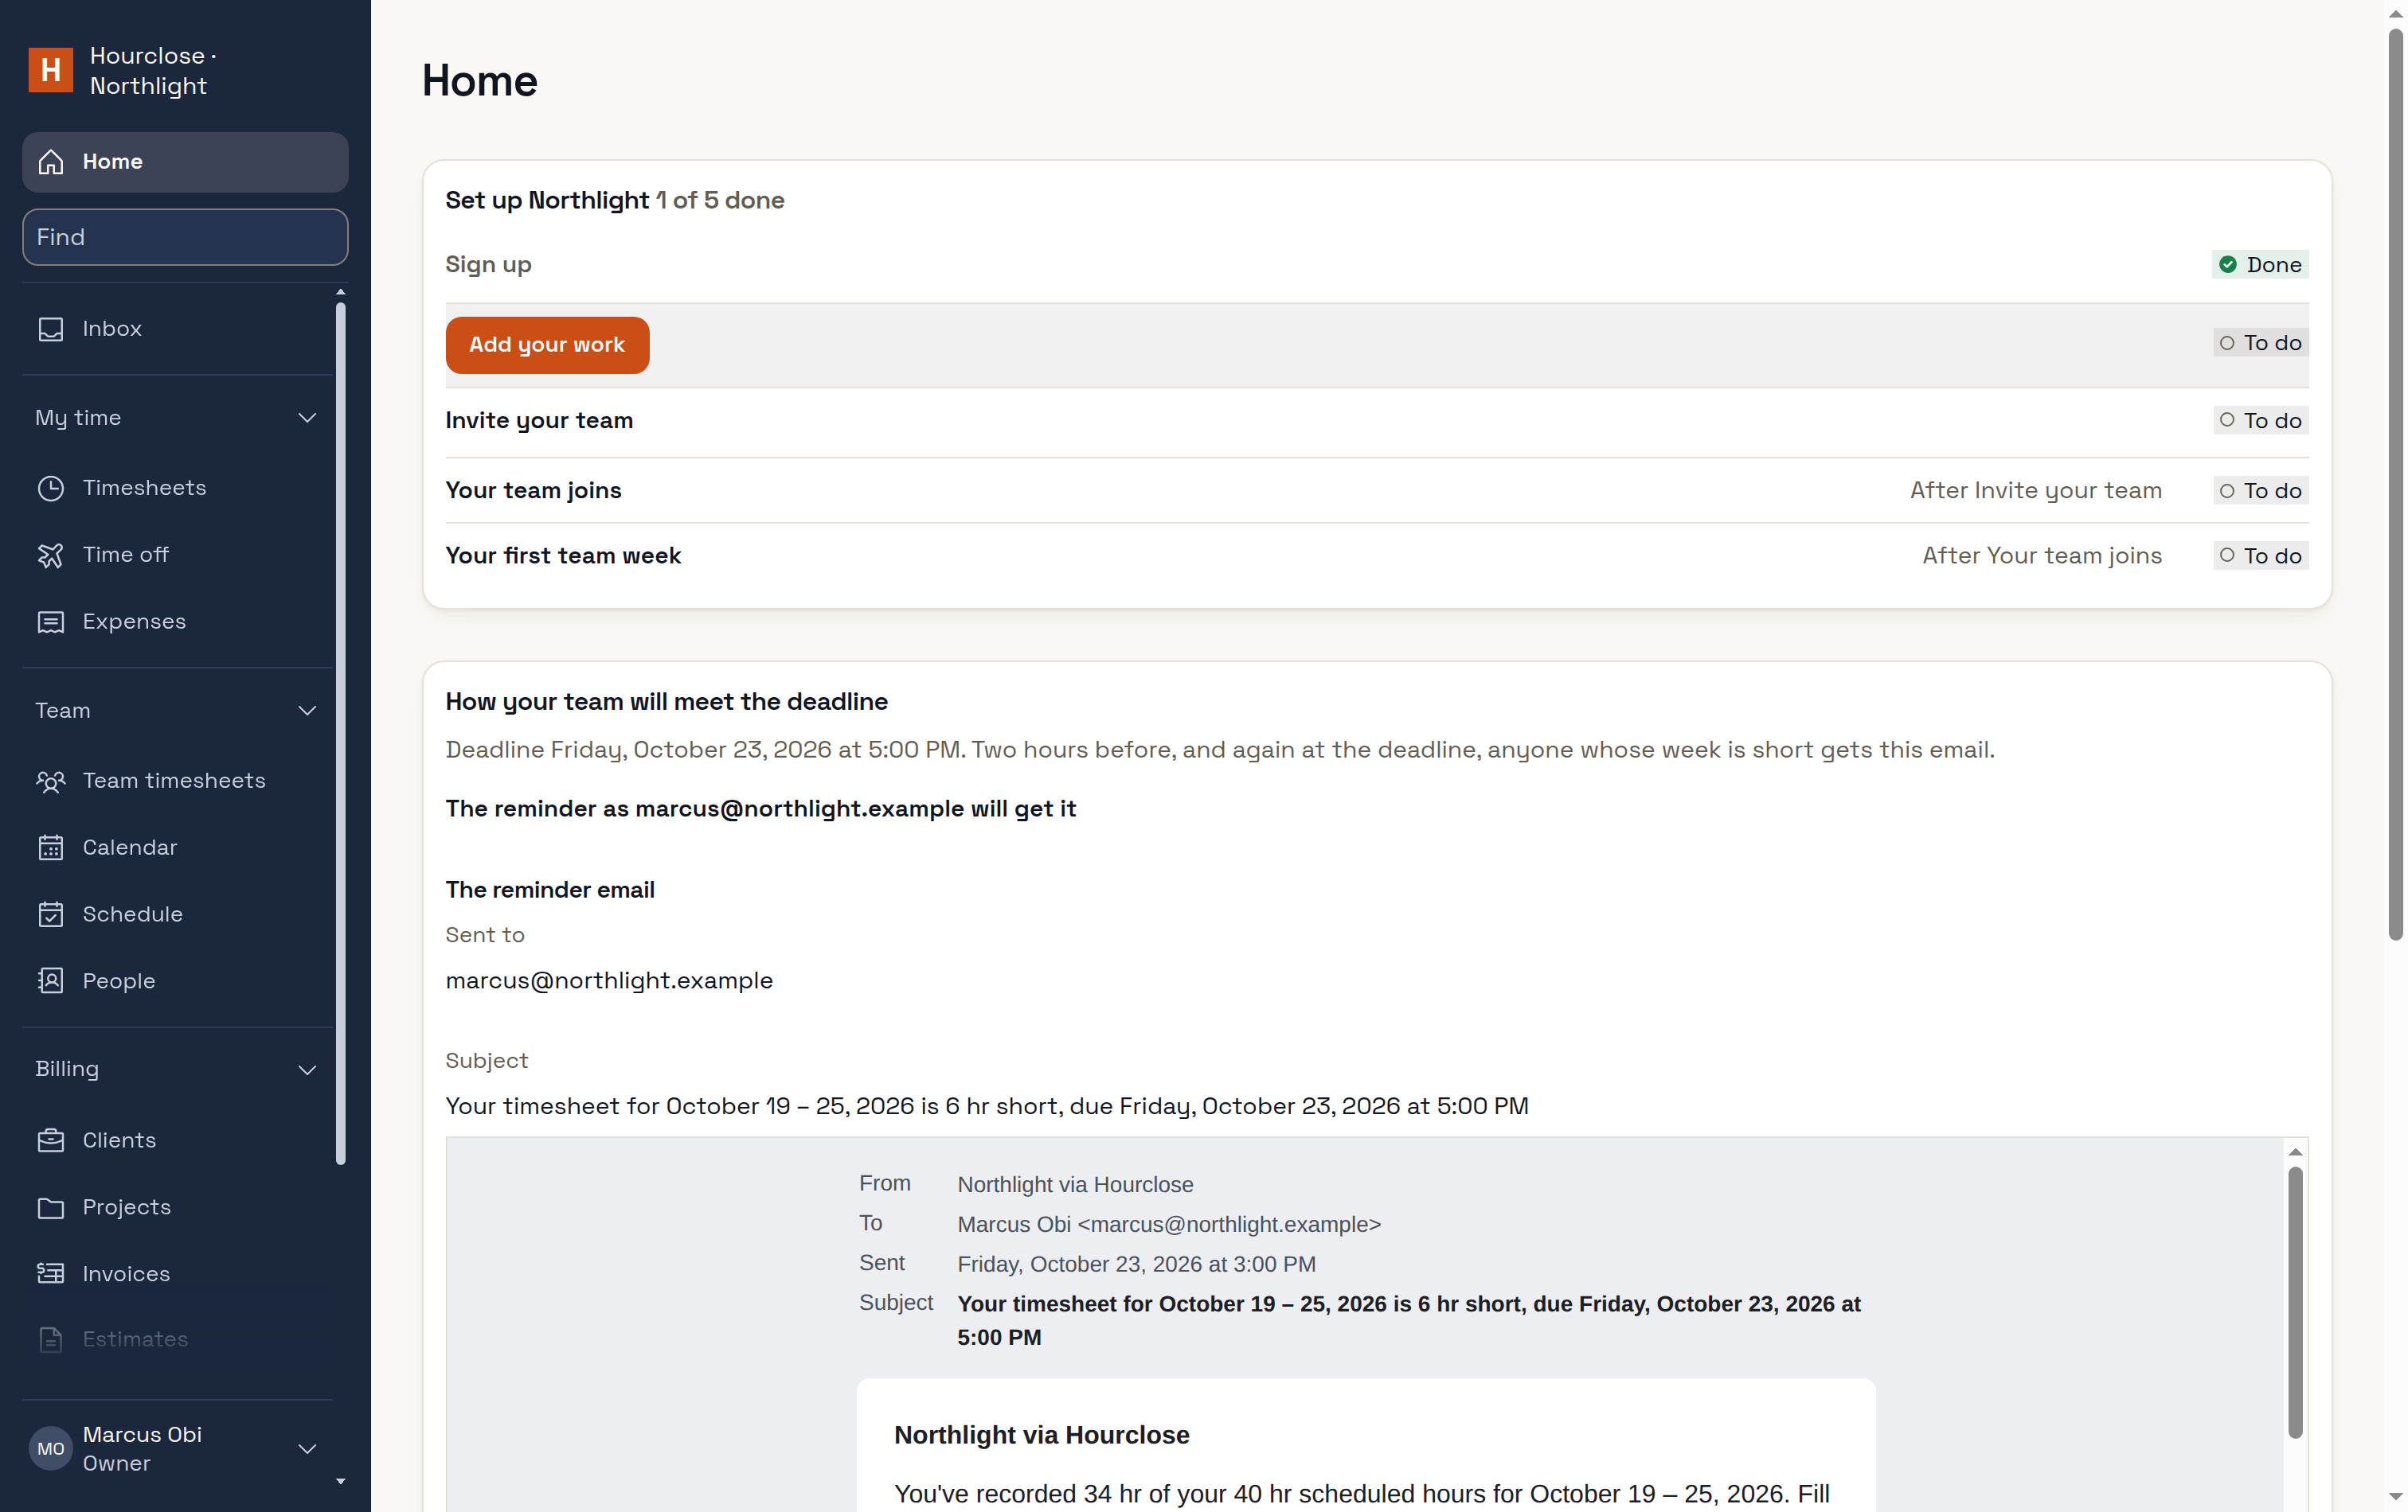Viewport: 2408px width, 1512px height.
Task: Select Timesheets in the sidebar
Action: 178,488
